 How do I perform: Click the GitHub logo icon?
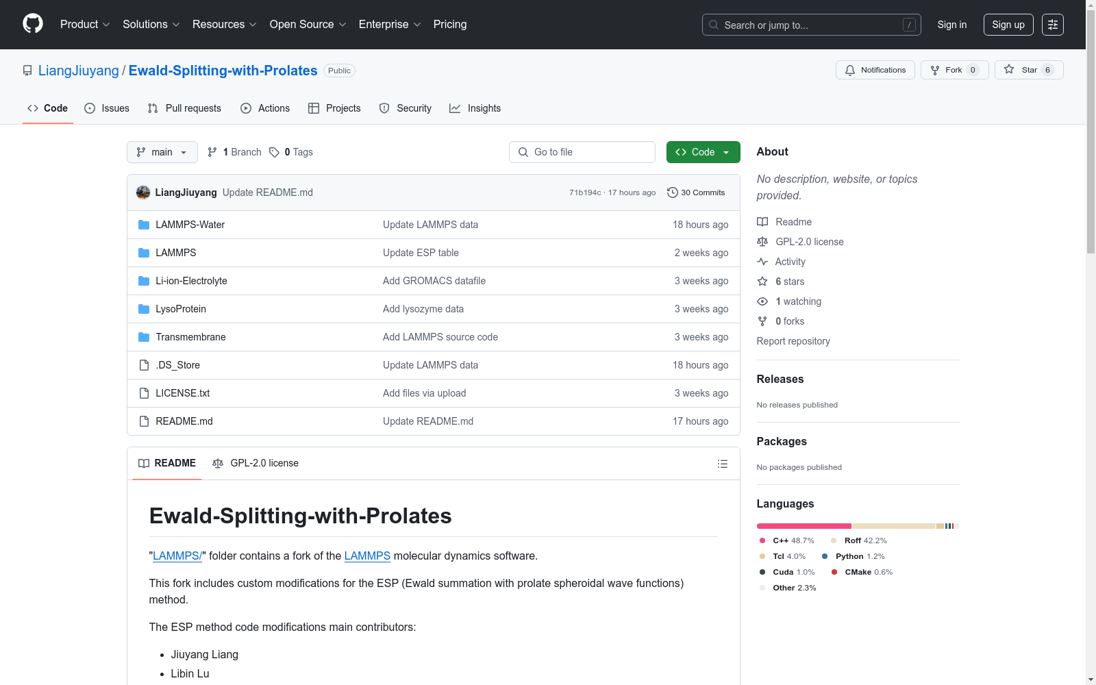coord(33,24)
